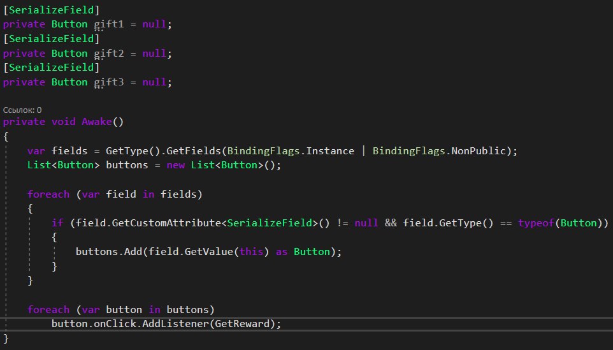
Task: Click 'foreach (var button in buttons)' statement
Action: [x=121, y=309]
